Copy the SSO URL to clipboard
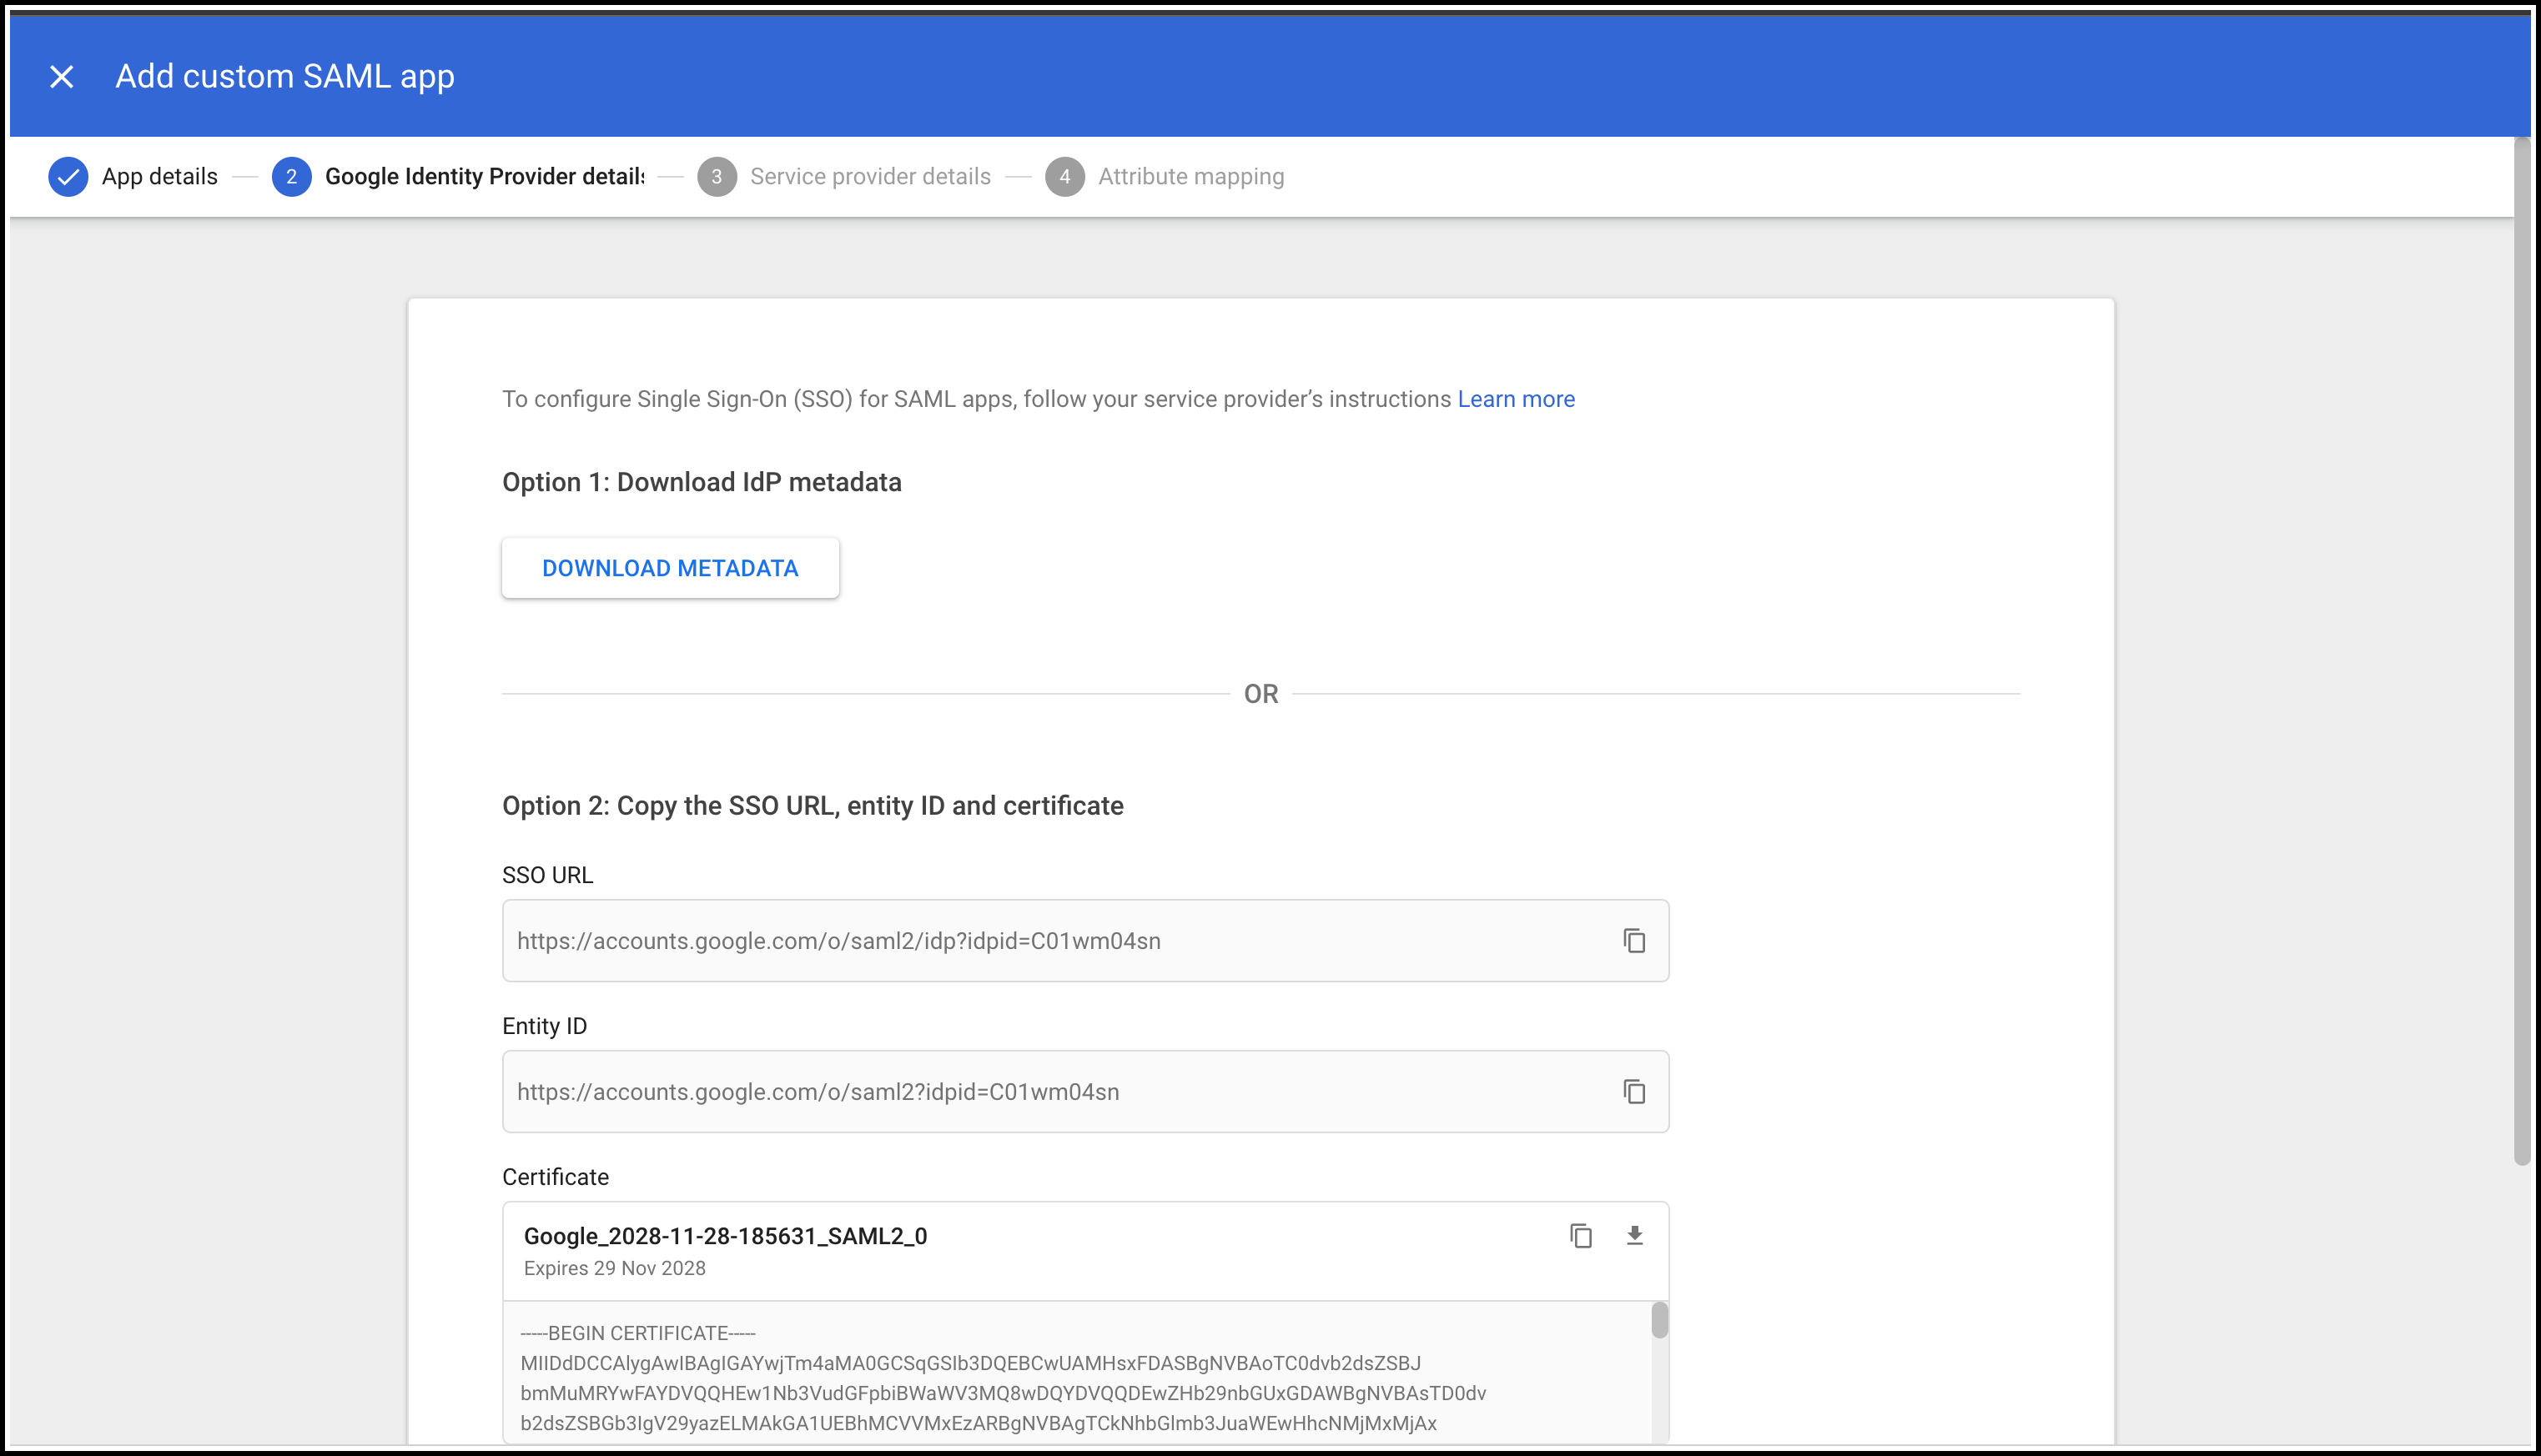The width and height of the screenshot is (2541, 1456). pyautogui.click(x=1633, y=941)
